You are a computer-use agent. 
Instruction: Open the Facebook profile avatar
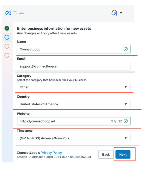coord(114,13)
